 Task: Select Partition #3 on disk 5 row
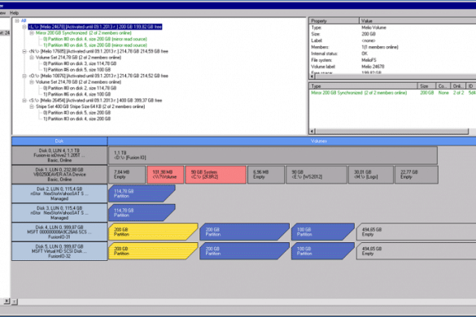click(76, 112)
